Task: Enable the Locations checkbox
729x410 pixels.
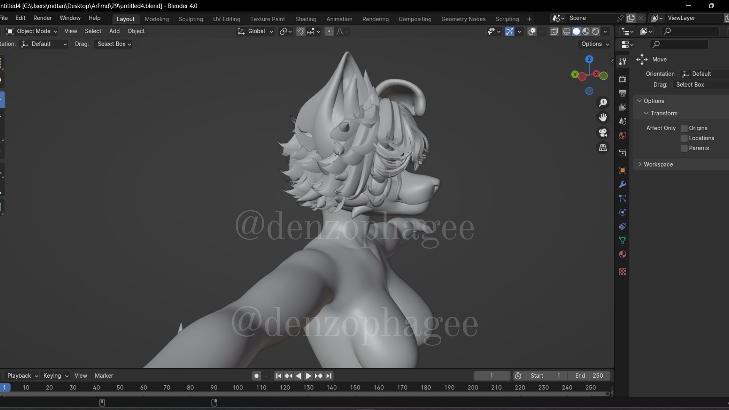Action: click(684, 138)
